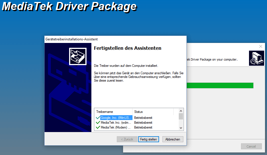Click the driver list scroll up arrow
Viewport: 267px width, 155px height.
tap(181, 111)
